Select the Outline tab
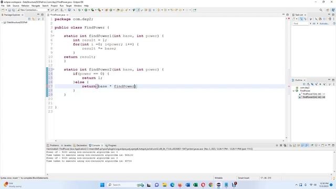 tap(298, 80)
